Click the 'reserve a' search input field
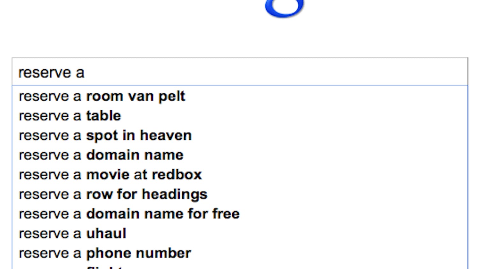 point(240,72)
